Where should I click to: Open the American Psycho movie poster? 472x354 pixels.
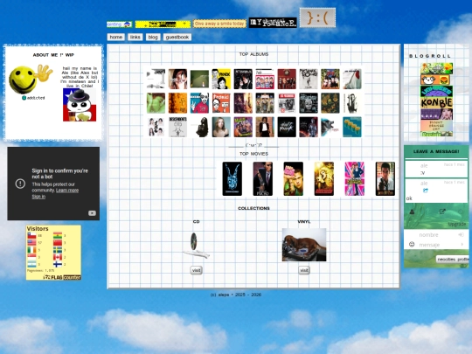click(x=263, y=179)
